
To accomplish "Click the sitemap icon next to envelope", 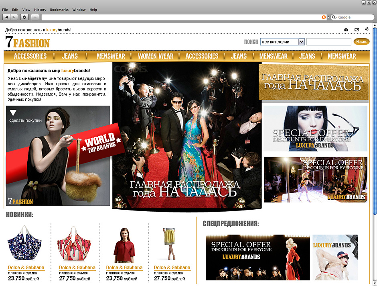I will click(367, 29).
